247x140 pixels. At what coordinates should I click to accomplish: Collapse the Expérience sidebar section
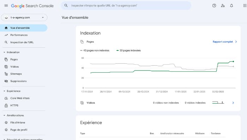click(x=4, y=91)
